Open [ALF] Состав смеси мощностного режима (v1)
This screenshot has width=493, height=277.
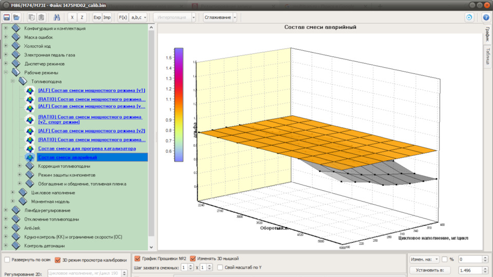click(x=91, y=90)
